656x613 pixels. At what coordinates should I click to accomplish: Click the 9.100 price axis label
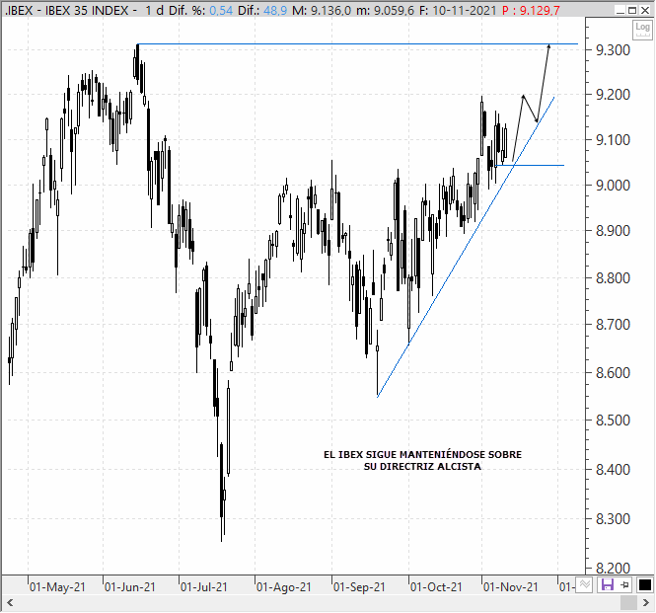click(613, 140)
